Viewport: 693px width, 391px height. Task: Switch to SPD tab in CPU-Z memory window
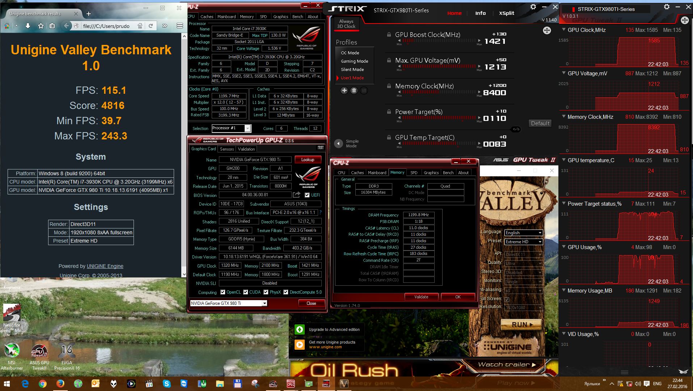(414, 173)
